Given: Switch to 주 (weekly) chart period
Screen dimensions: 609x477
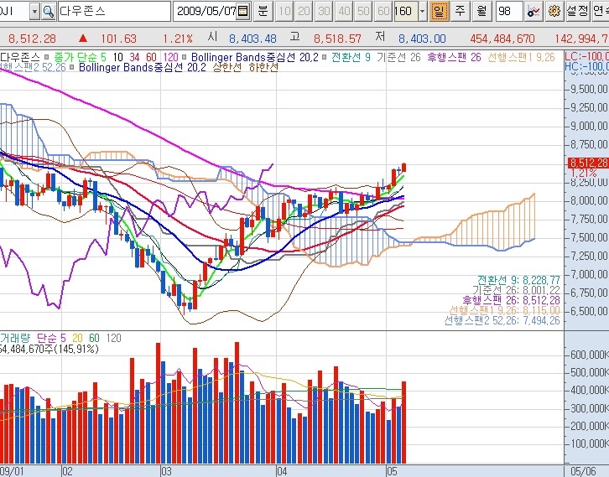Looking at the screenshot, I should click(x=461, y=12).
